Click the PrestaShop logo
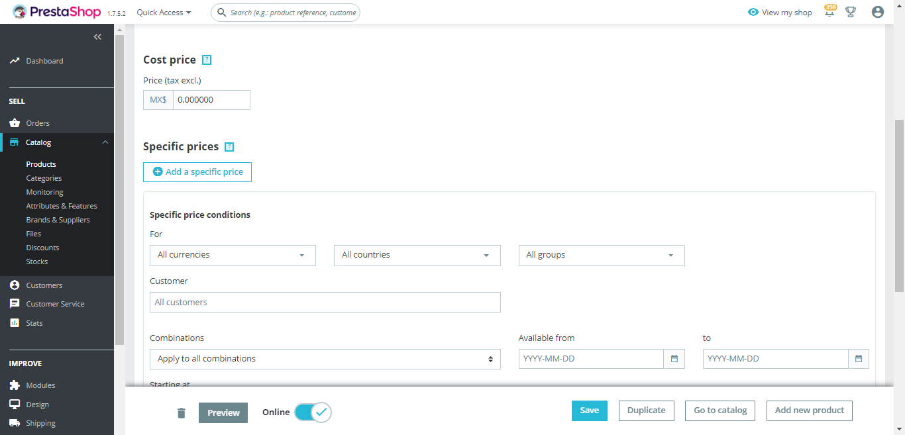905x435 pixels. (x=57, y=12)
